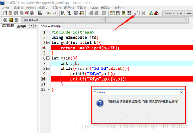Select the hello_world.cpp editor tab
The height and width of the screenshot is (133, 193).
51,26
